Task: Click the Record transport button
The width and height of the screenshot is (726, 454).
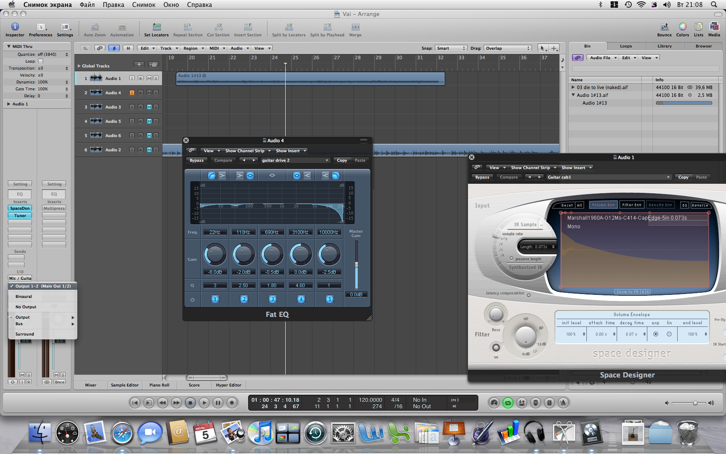Action: [x=232, y=403]
